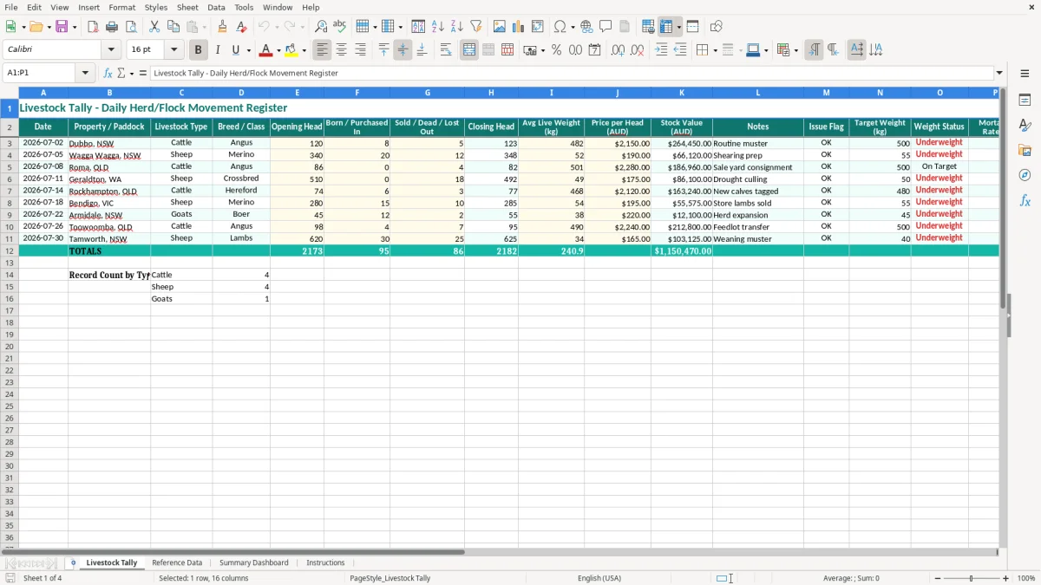Open the Font Size dropdown
Image resolution: width=1041 pixels, height=585 pixels.
pos(173,50)
